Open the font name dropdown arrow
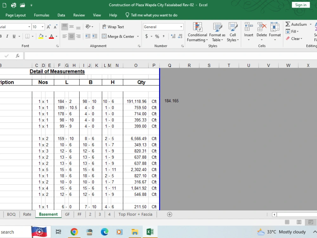The width and height of the screenshot is (317, 238). [29, 27]
